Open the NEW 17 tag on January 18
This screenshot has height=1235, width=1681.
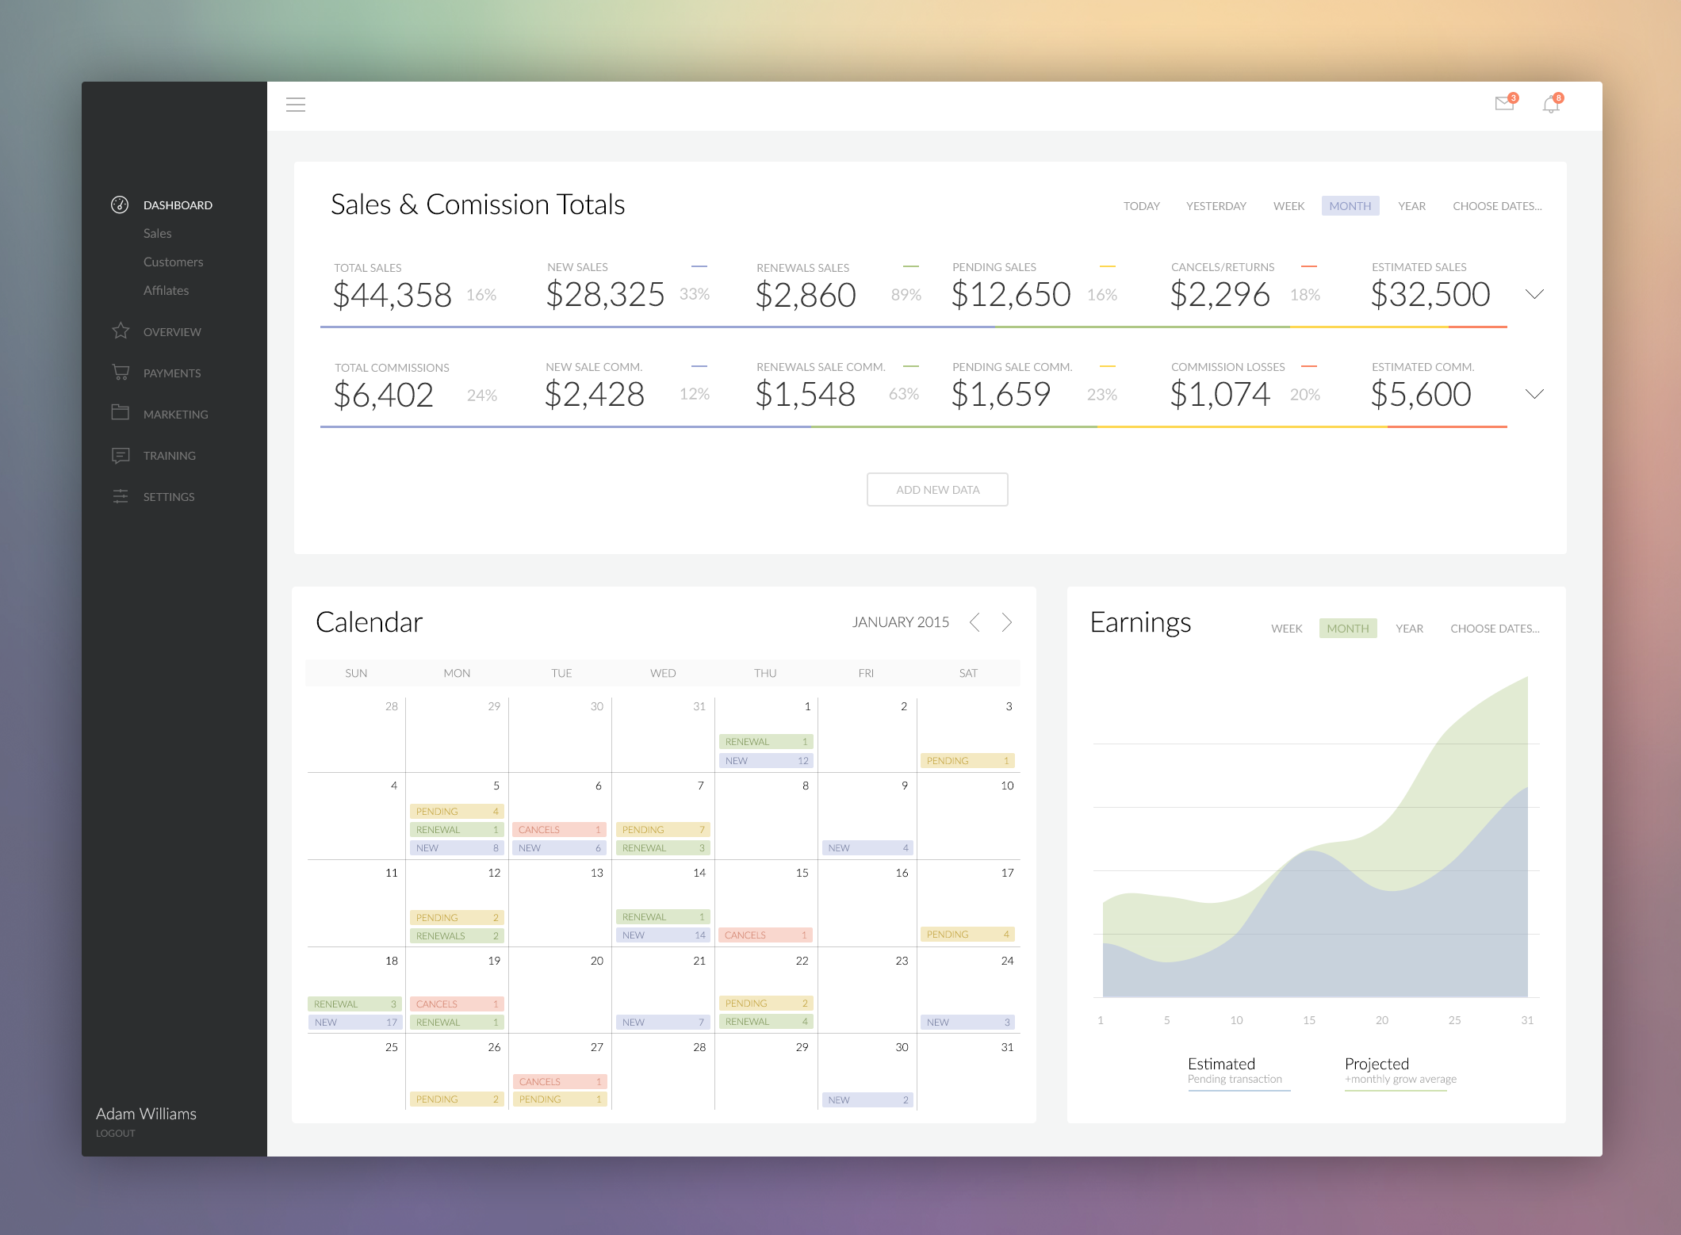click(354, 1022)
